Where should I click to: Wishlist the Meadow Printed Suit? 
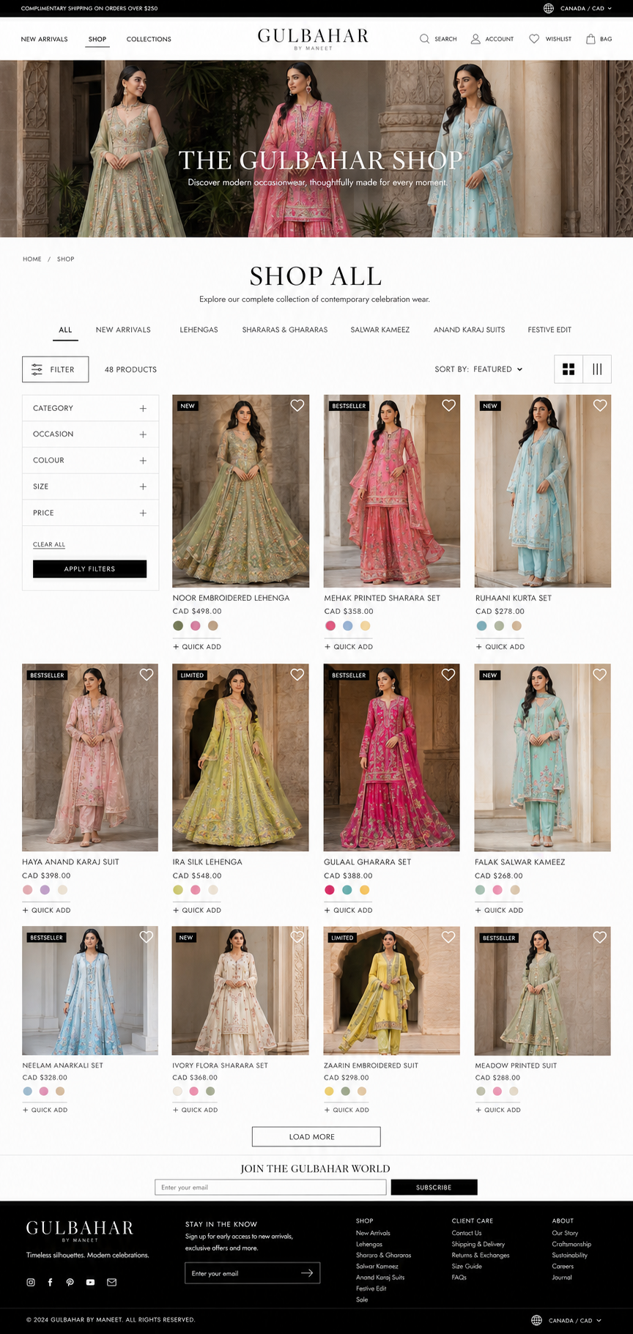pyautogui.click(x=600, y=936)
